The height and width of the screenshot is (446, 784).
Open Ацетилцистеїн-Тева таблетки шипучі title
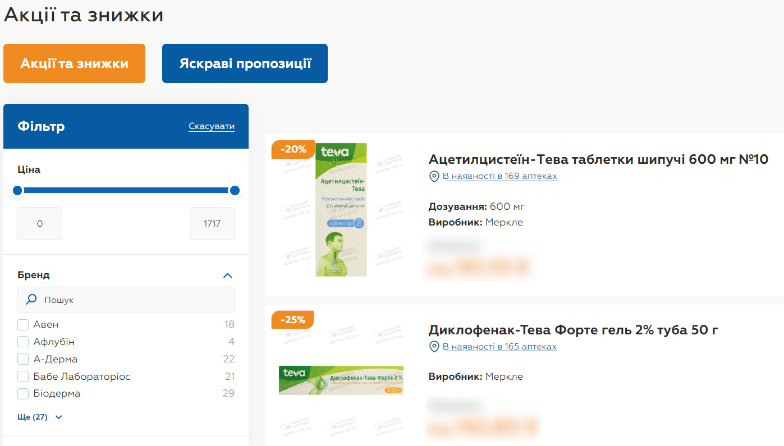click(598, 159)
